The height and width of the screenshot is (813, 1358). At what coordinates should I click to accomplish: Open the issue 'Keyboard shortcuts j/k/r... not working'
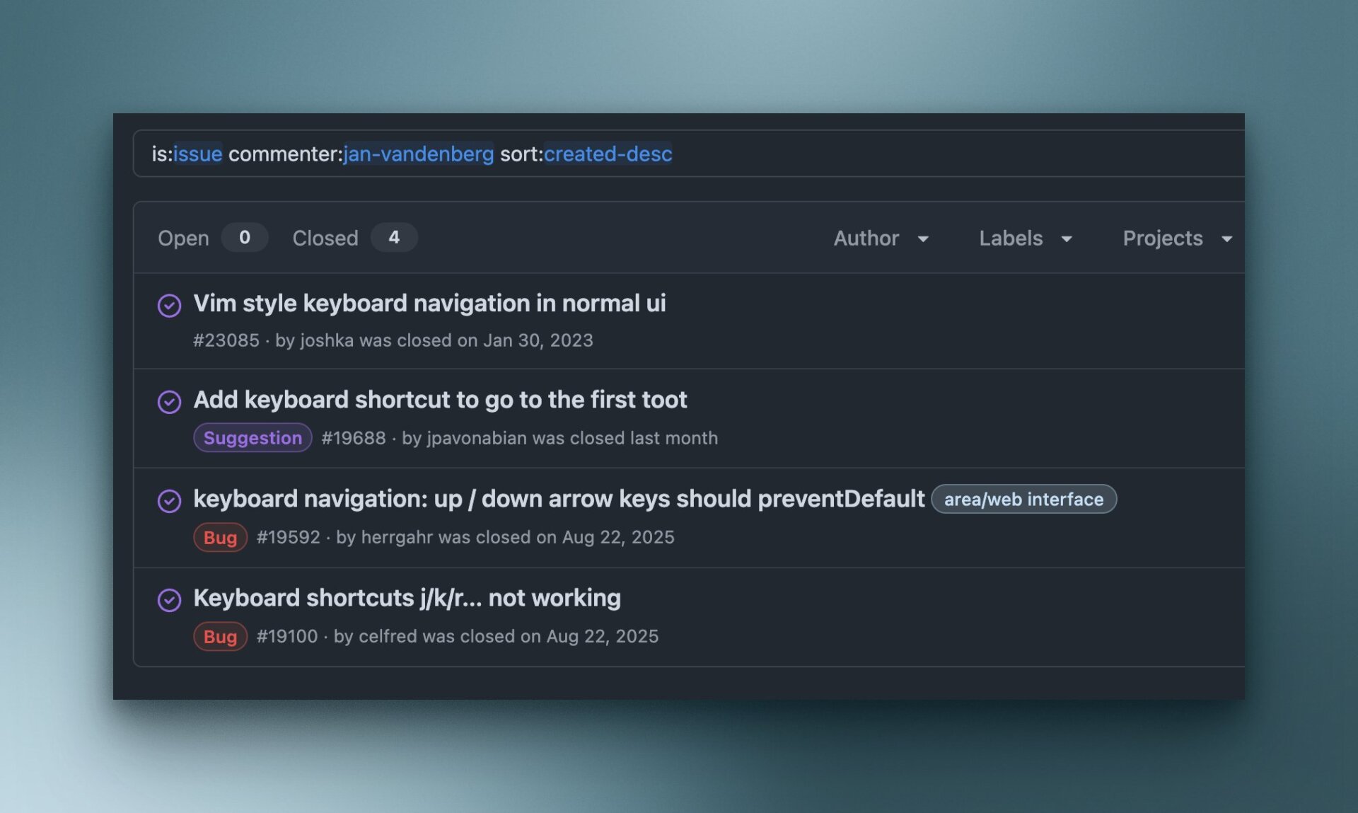click(407, 598)
